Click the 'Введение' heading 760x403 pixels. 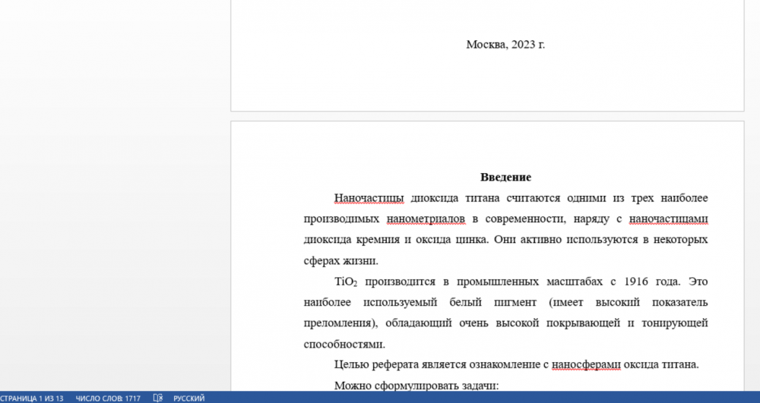pos(505,178)
